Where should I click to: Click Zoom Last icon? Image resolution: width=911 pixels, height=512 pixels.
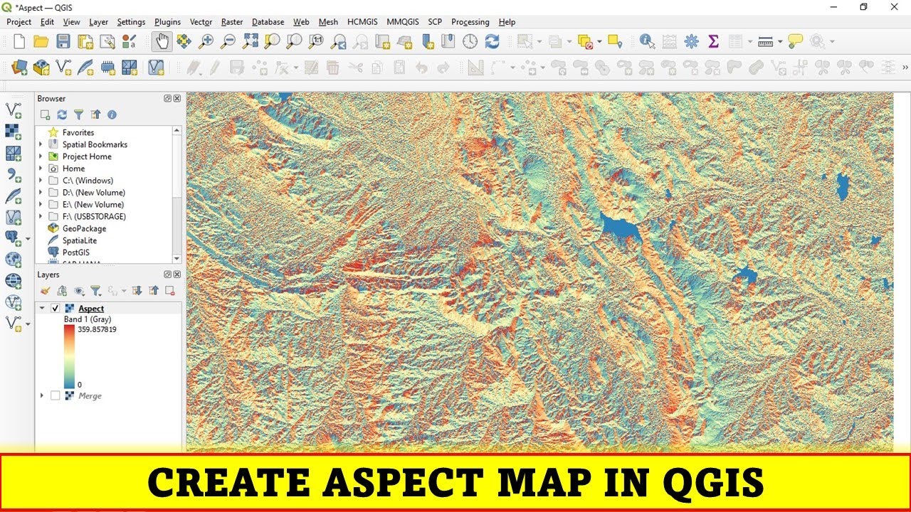tap(338, 42)
